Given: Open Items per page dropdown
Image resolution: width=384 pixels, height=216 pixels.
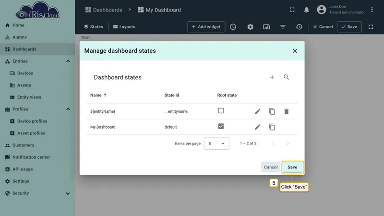Looking at the screenshot, I should pos(216,144).
